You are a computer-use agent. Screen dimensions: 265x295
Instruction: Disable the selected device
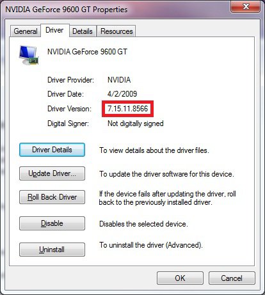(x=52, y=223)
